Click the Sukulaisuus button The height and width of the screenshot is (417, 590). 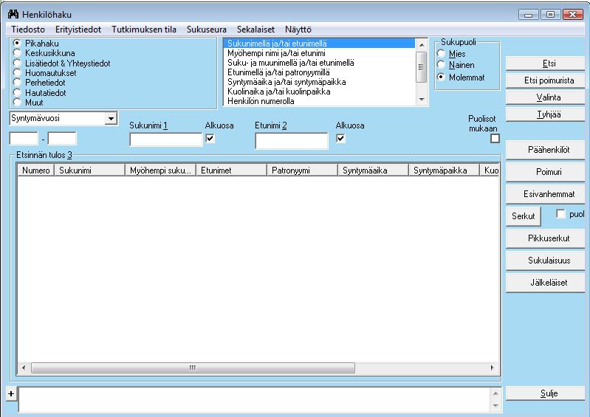click(545, 261)
